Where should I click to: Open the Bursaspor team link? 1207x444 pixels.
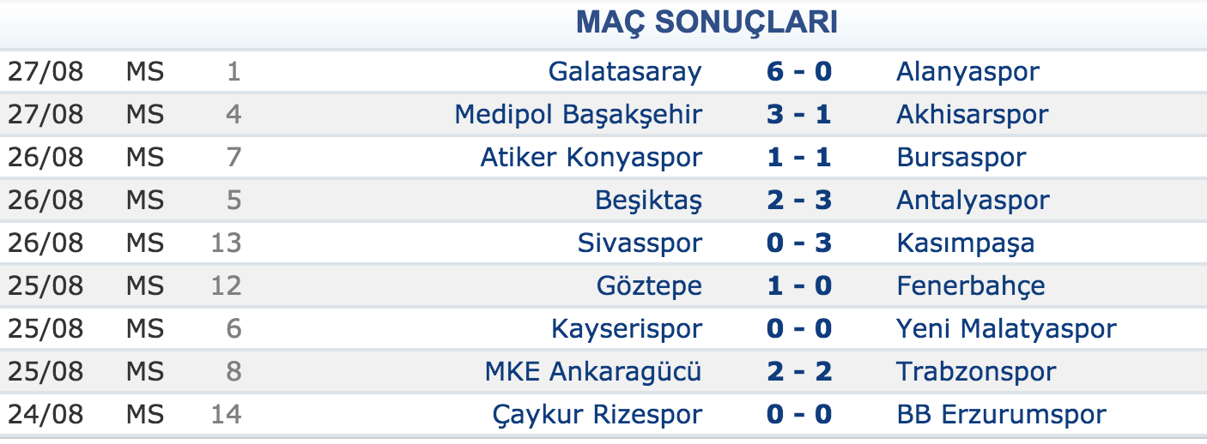tap(961, 158)
